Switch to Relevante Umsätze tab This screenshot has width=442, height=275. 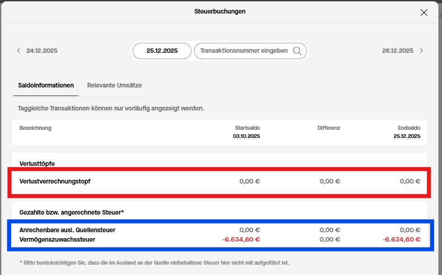coord(115,85)
